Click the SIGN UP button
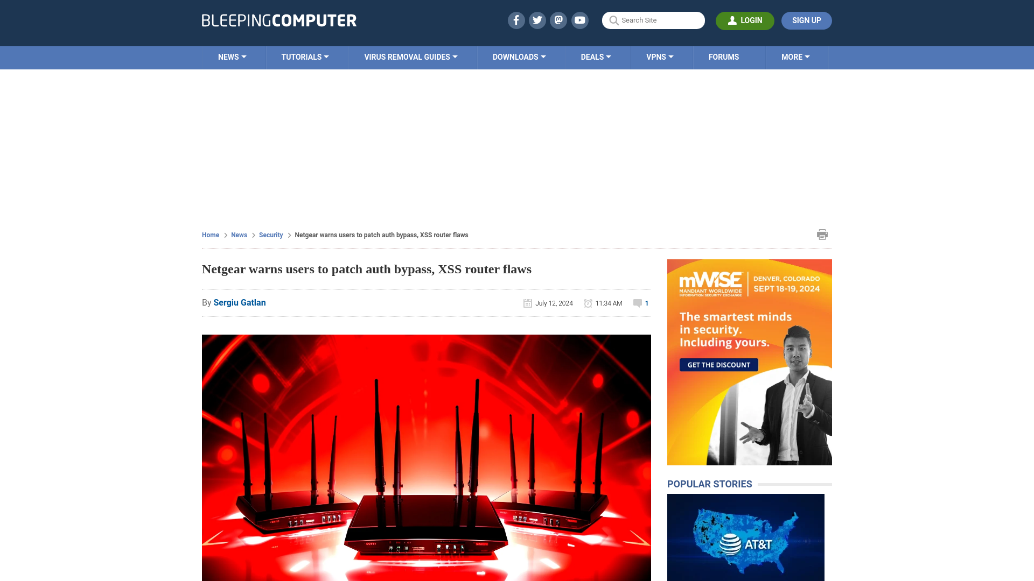1034x581 pixels. tap(806, 20)
